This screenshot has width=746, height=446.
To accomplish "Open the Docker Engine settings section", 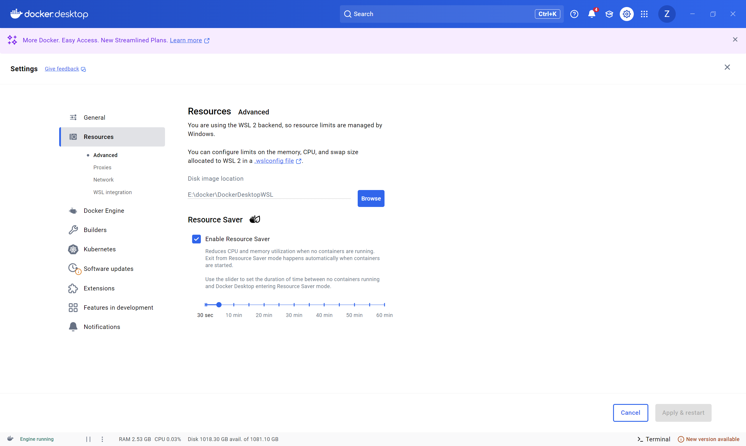I will pyautogui.click(x=104, y=211).
